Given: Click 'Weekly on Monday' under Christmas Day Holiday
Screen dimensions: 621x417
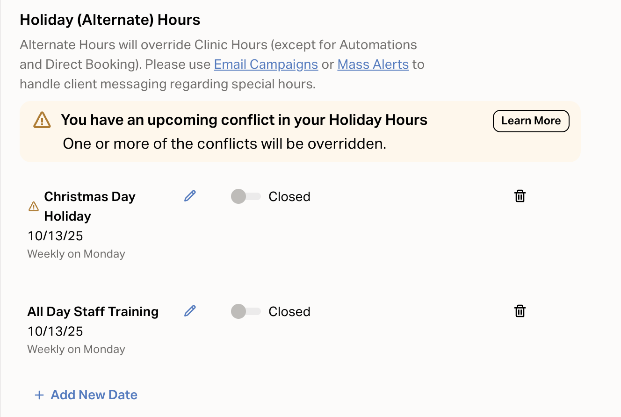Looking at the screenshot, I should tap(76, 254).
